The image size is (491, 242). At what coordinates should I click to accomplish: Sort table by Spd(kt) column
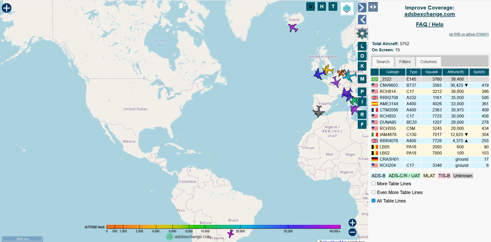(x=479, y=72)
